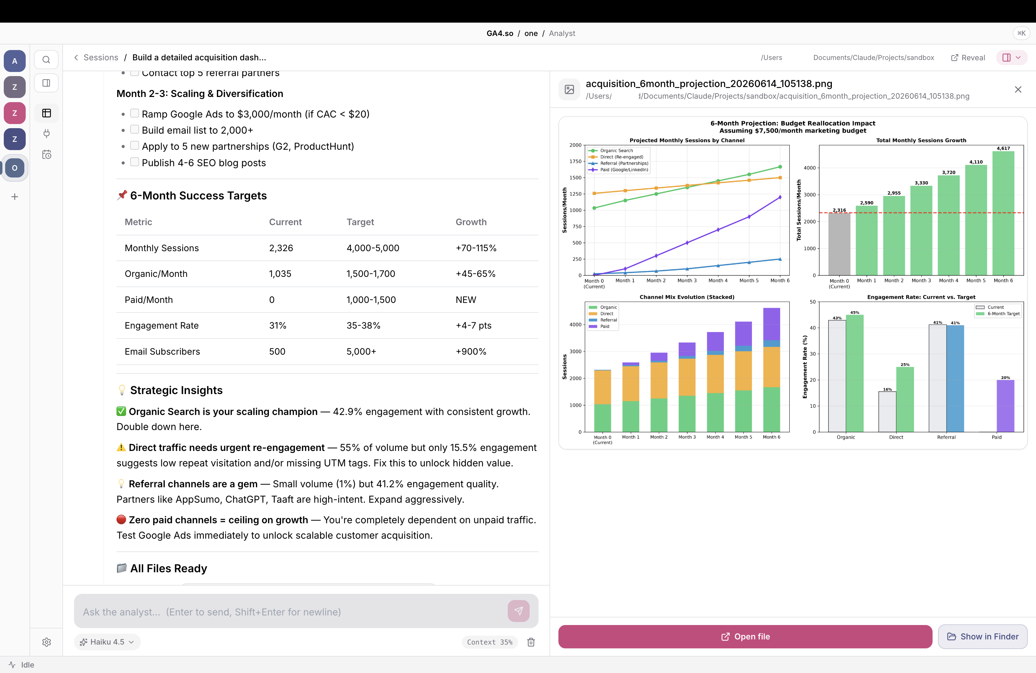Viewport: 1036px width, 673px height.
Task: Click 'Month 2-3: Scaling & Diversification' heading
Action: [x=200, y=94]
